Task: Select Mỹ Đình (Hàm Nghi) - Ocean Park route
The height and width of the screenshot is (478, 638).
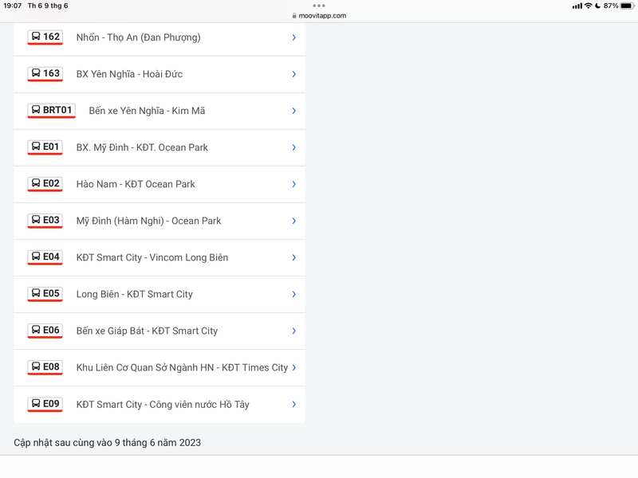Action: pos(148,221)
